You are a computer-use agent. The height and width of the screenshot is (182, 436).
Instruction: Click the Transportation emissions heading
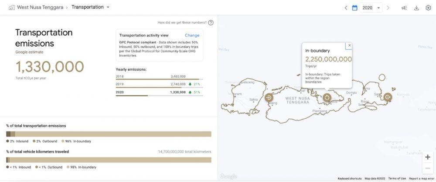(x=44, y=38)
